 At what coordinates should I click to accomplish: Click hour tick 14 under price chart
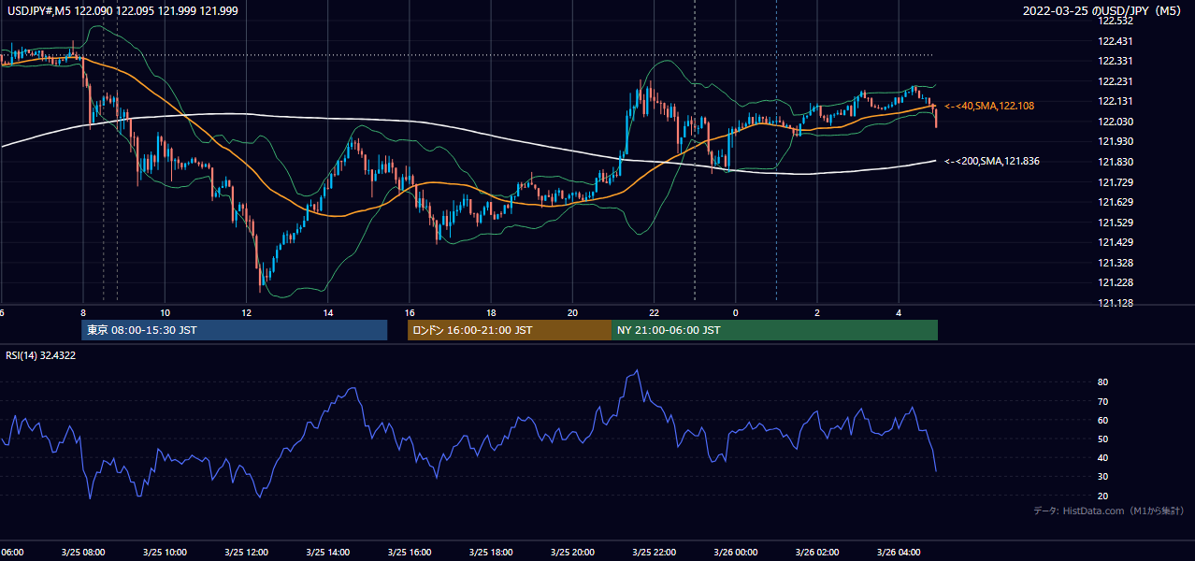(328, 312)
